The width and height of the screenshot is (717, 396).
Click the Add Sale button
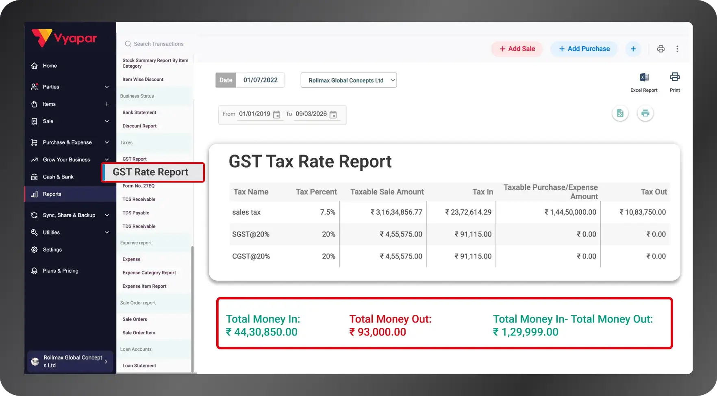click(x=517, y=49)
